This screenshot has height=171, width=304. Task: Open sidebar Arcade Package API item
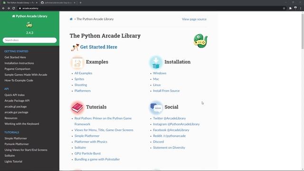17,101
